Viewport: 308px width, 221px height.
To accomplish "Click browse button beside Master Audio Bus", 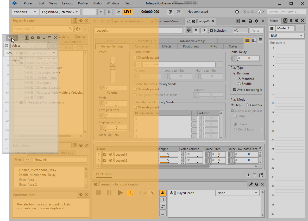I will tap(300, 28).
